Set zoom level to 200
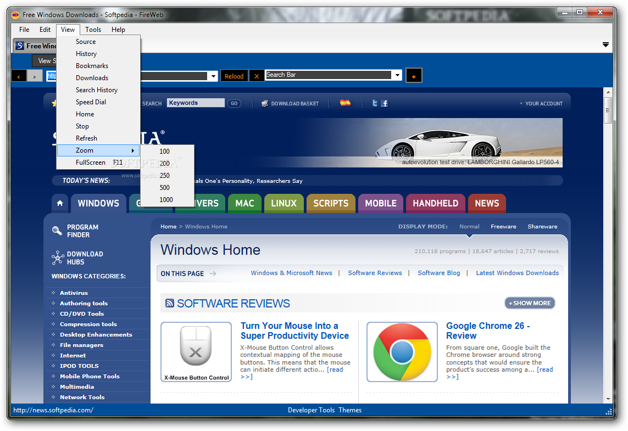This screenshot has height=431, width=628. click(x=168, y=163)
